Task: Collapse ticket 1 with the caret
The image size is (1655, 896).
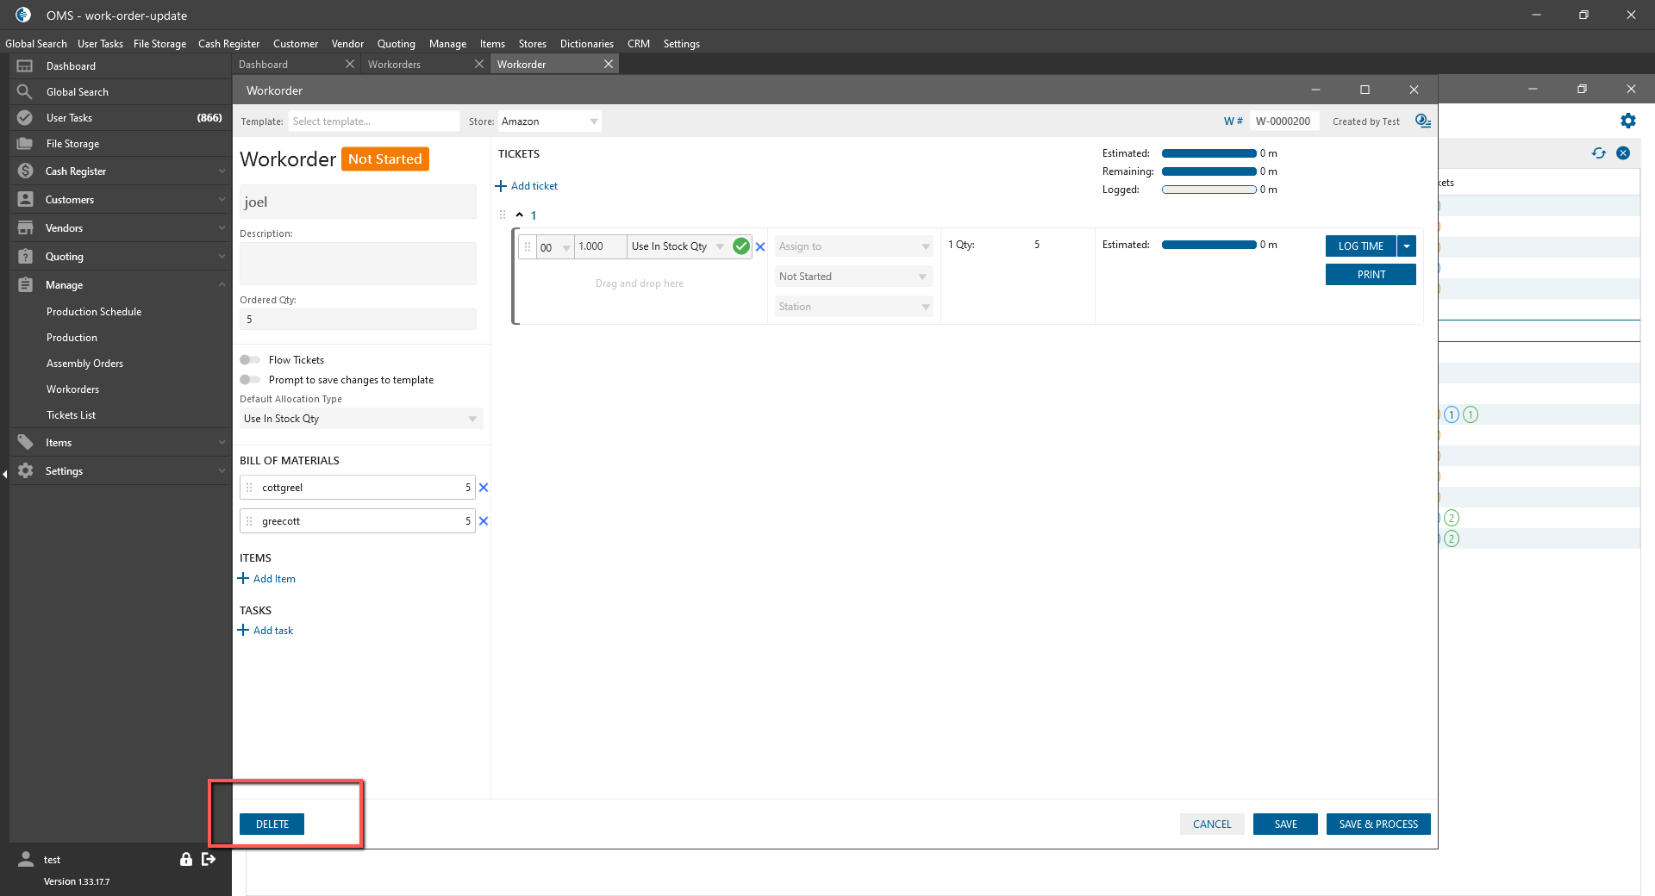Action: 519,215
